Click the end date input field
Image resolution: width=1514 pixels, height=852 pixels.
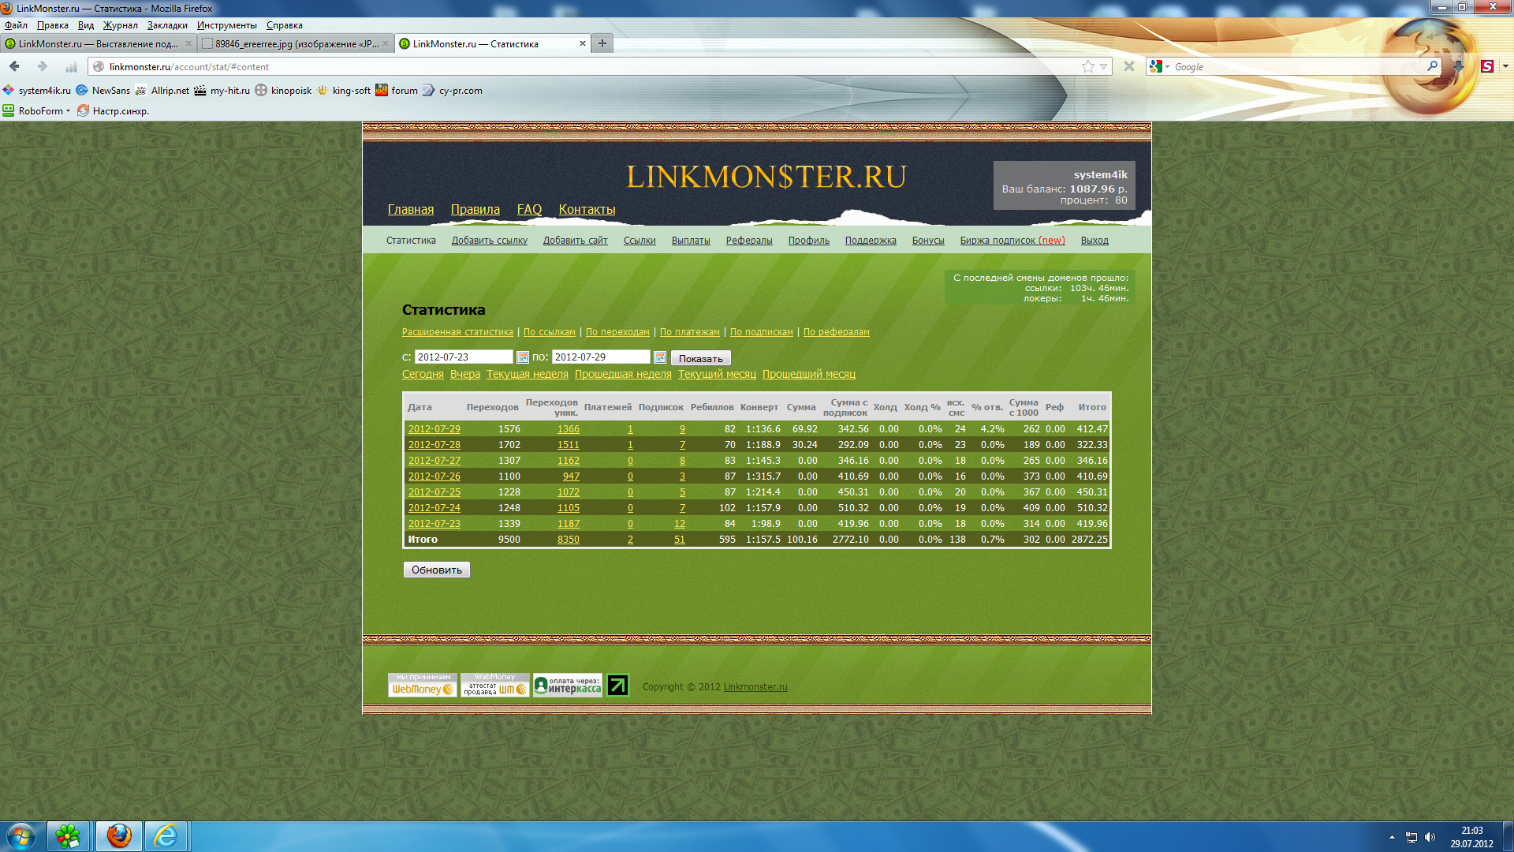(601, 357)
